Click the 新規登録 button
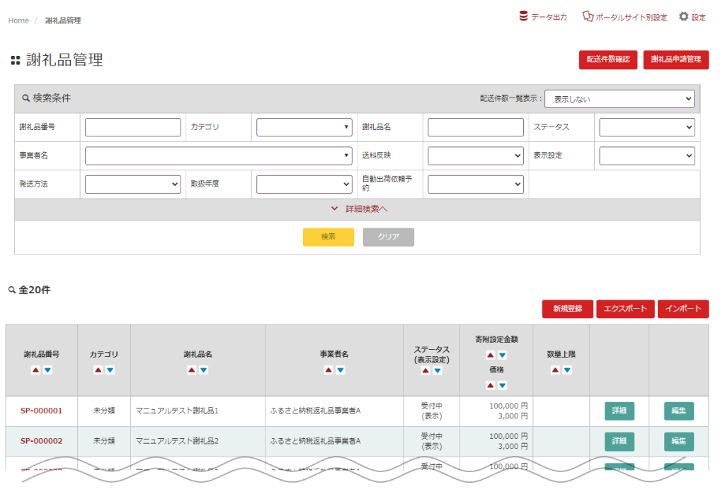The width and height of the screenshot is (725, 494). 567,309
